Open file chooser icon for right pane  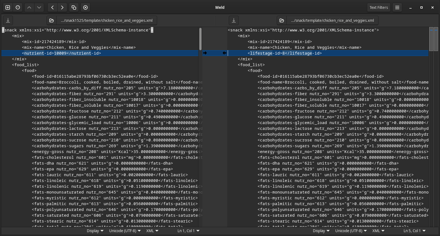tap(282, 20)
